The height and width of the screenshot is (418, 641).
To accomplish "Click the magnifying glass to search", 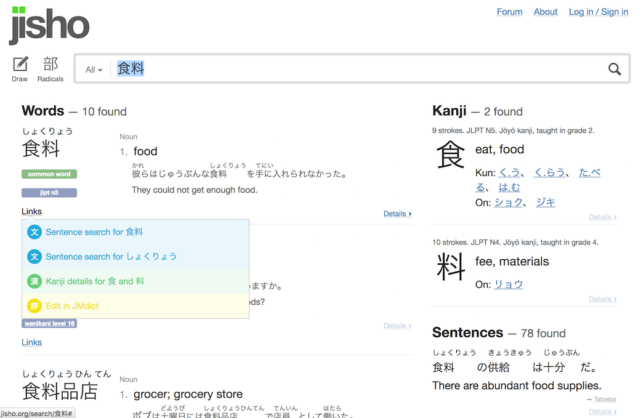I will [614, 68].
